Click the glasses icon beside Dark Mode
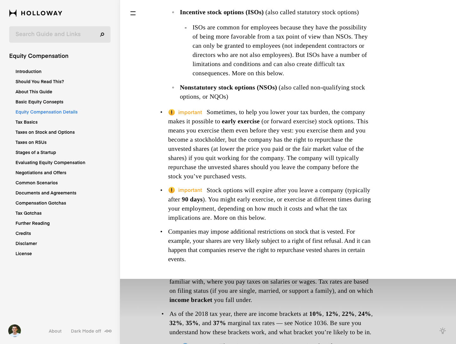 click(x=108, y=331)
